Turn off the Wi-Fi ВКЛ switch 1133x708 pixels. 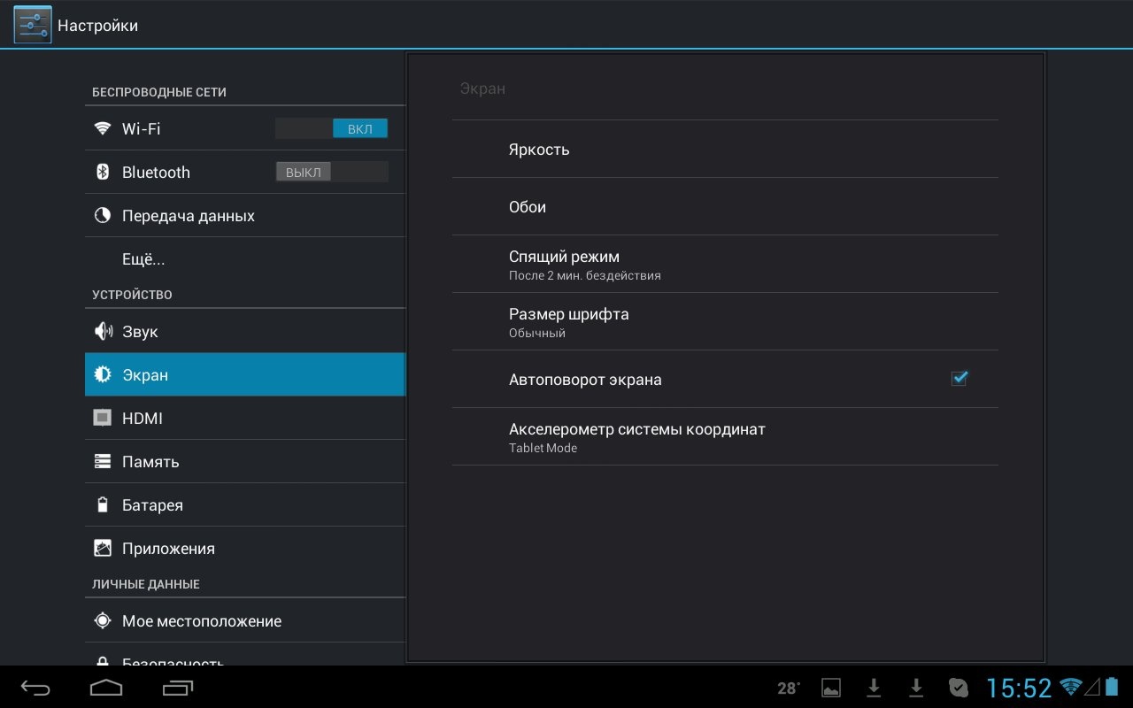(x=331, y=128)
